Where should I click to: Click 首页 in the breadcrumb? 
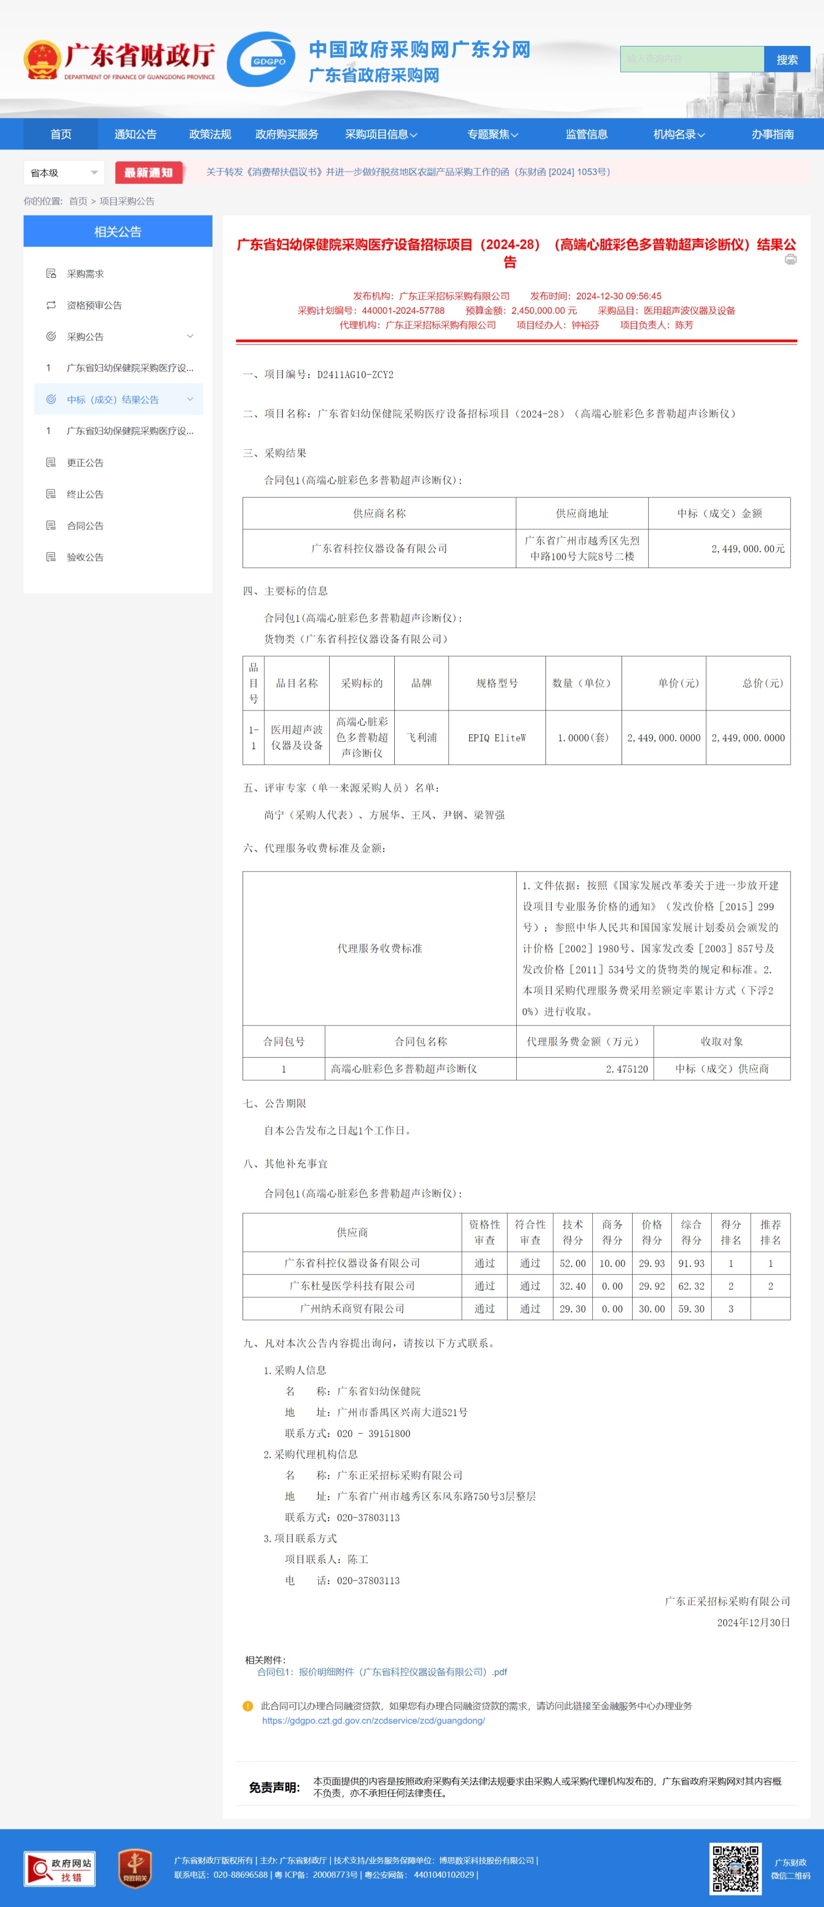point(78,201)
